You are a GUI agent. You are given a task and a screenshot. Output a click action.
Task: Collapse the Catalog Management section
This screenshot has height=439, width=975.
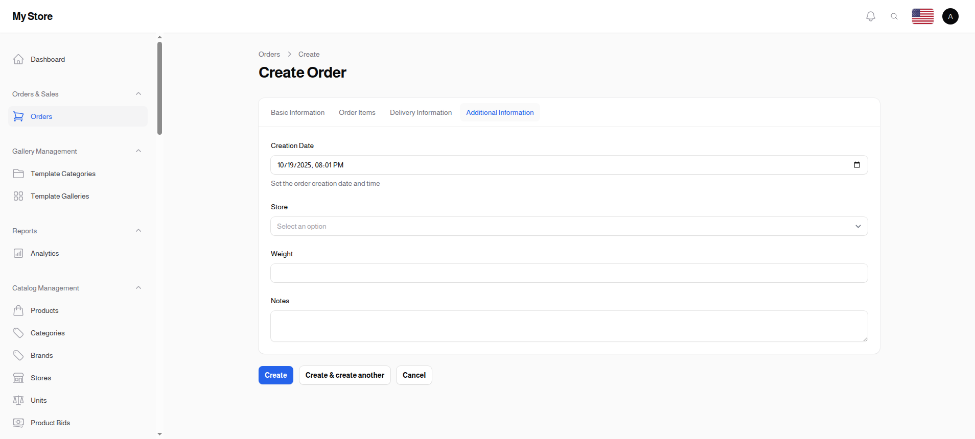pos(138,288)
